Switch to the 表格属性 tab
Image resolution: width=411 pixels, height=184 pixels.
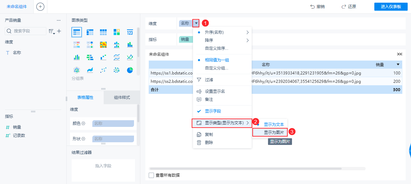click(x=85, y=98)
